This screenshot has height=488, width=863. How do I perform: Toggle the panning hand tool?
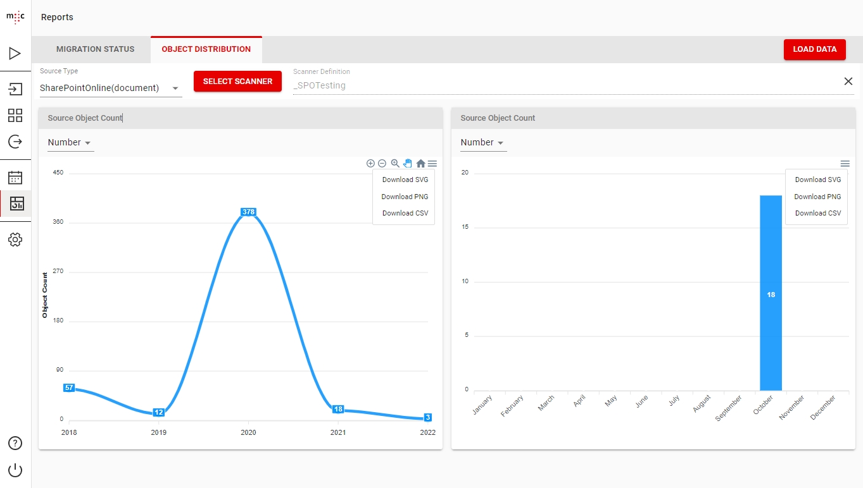tap(408, 163)
